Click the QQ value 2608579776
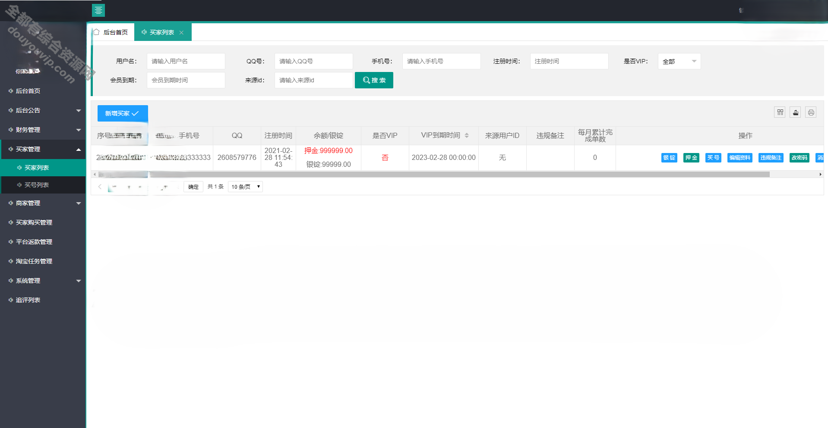 point(237,158)
